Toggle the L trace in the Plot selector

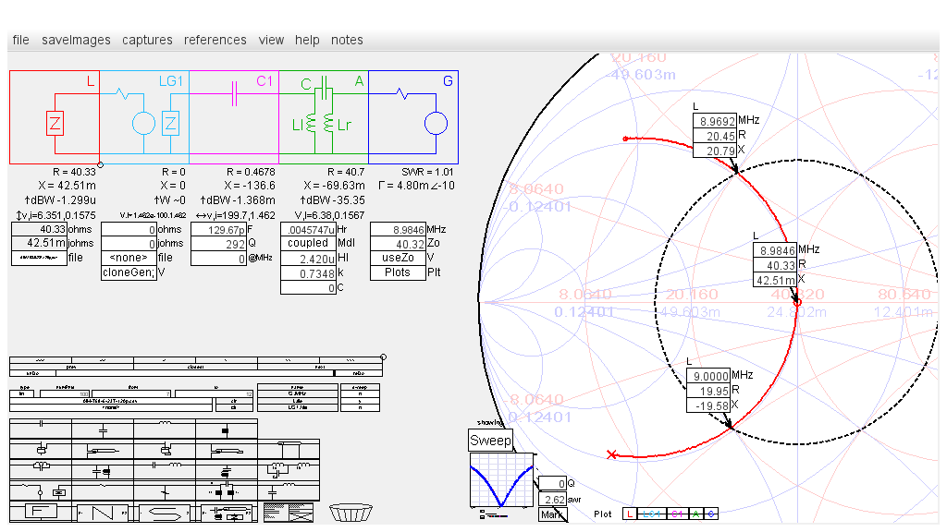click(x=629, y=514)
